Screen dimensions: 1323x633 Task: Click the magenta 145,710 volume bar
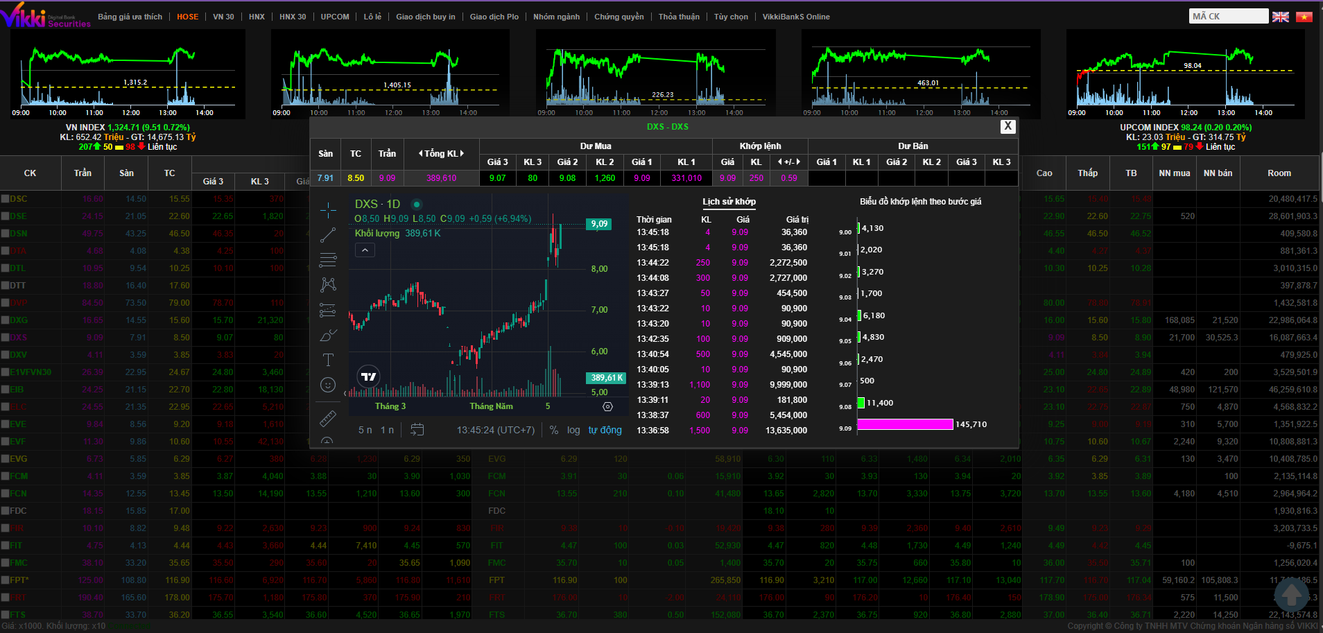905,424
